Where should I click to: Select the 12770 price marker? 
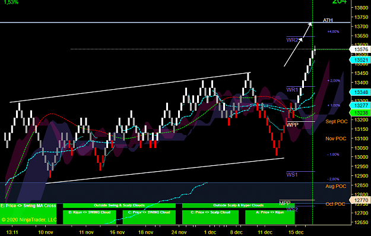[x=361, y=200]
